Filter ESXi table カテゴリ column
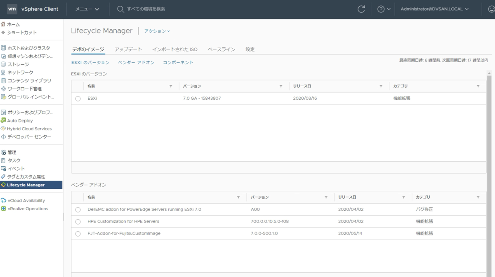The image size is (495, 277). [478, 86]
